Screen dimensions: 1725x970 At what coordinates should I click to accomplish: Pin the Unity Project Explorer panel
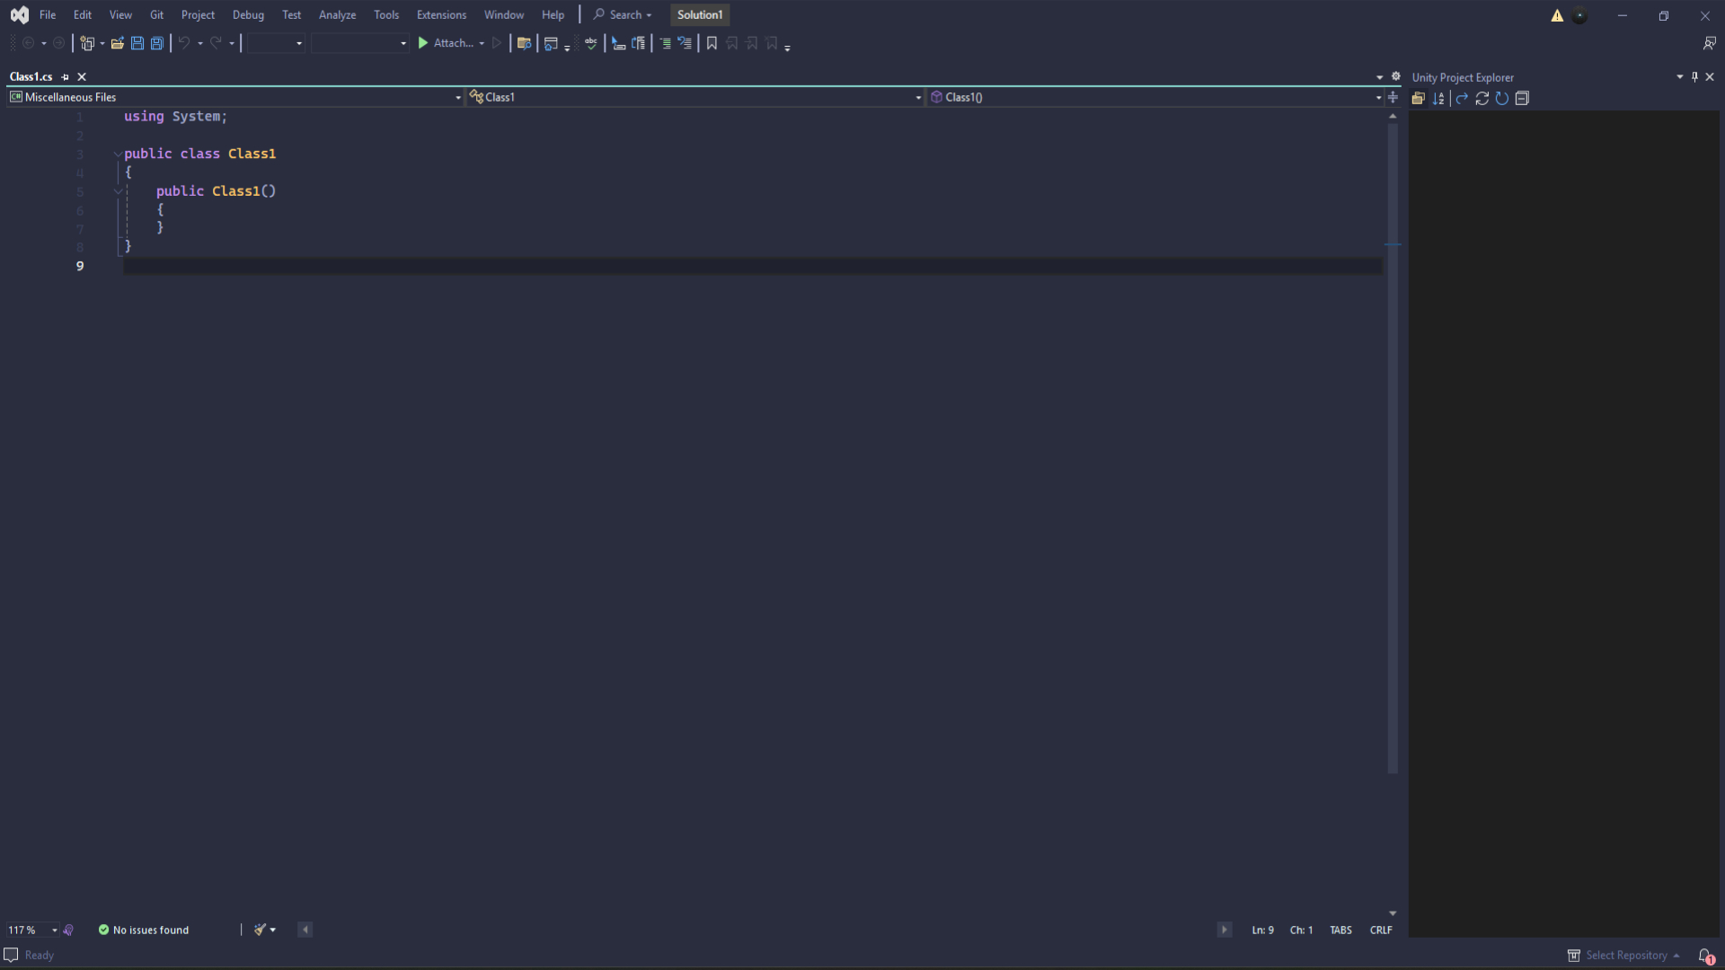tap(1694, 76)
